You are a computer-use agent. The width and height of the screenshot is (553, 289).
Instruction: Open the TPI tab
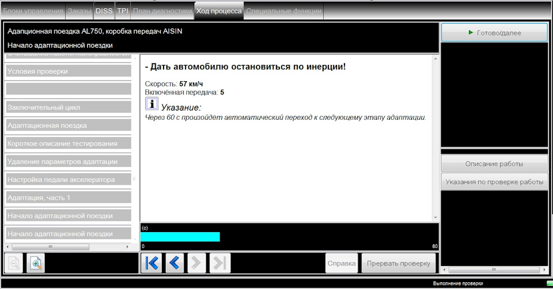[x=123, y=11]
